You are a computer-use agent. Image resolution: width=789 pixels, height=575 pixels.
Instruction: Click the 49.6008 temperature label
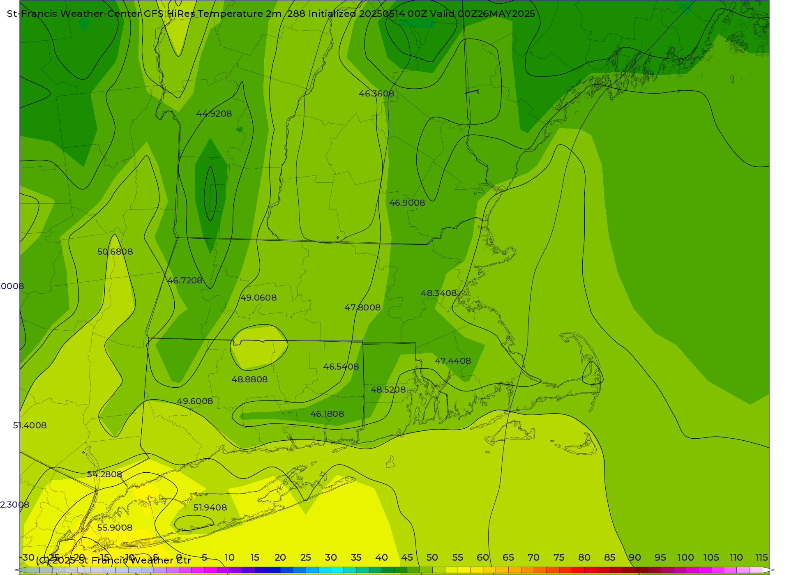pos(195,401)
